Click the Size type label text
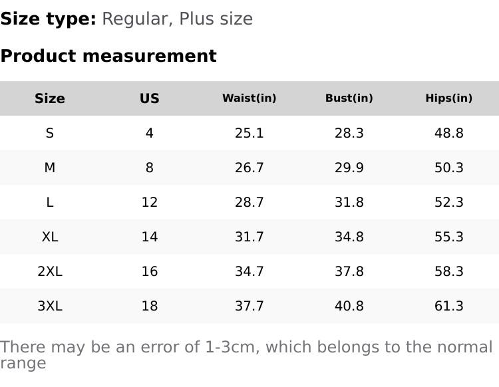499x387 pixels. [49, 19]
